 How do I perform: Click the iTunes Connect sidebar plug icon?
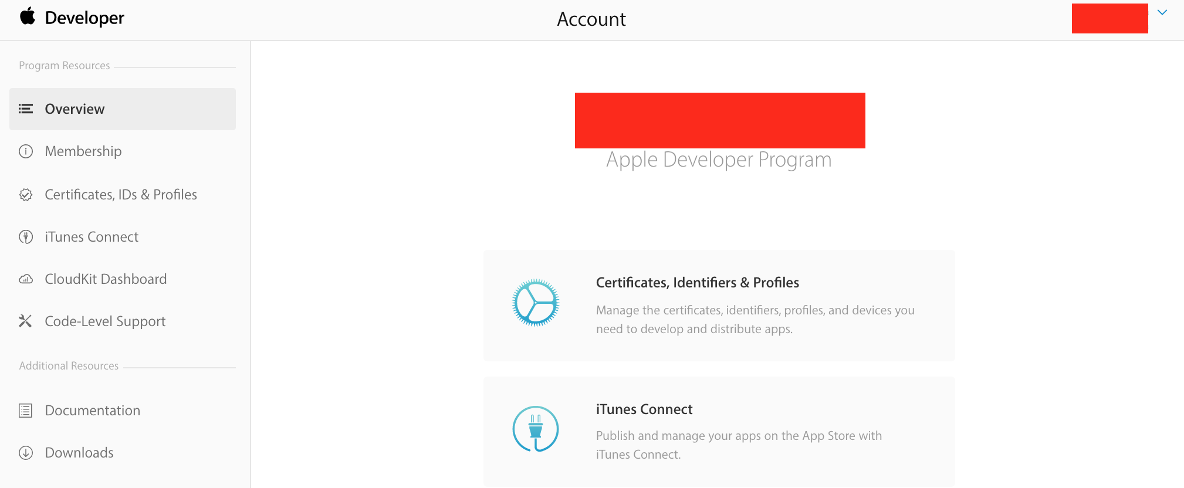[x=25, y=237]
